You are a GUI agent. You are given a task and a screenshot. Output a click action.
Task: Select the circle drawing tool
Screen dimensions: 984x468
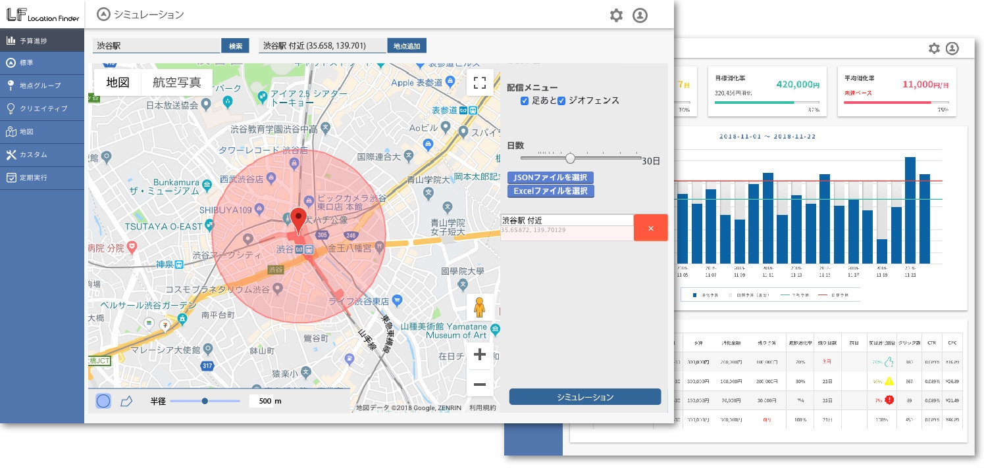pos(103,401)
